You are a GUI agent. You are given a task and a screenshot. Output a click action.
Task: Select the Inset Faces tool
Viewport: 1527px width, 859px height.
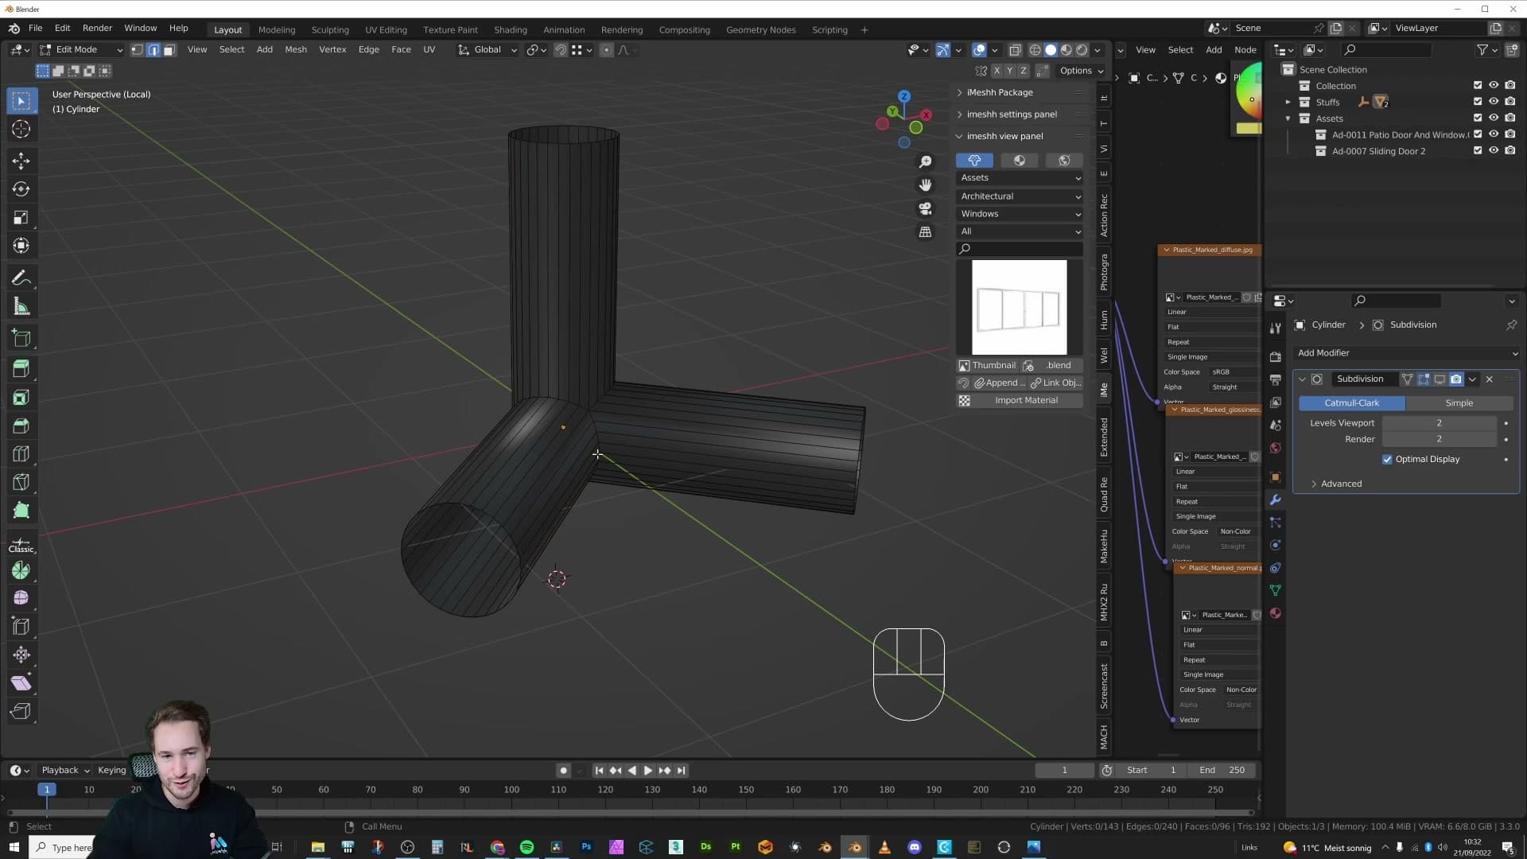pyautogui.click(x=21, y=398)
